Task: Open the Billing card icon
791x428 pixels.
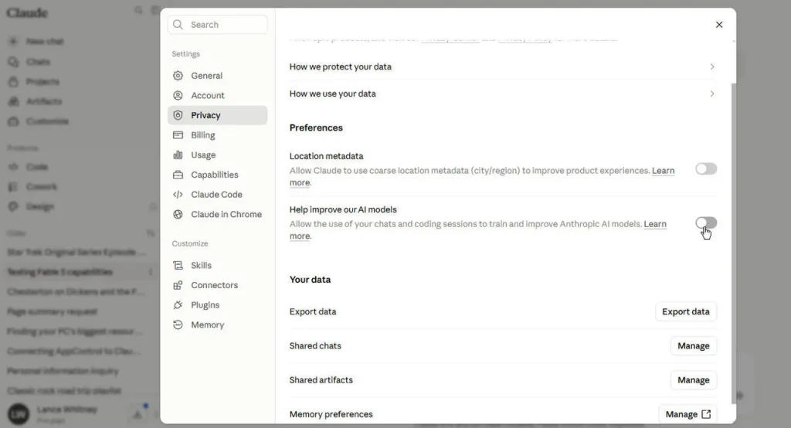Action: (x=178, y=135)
